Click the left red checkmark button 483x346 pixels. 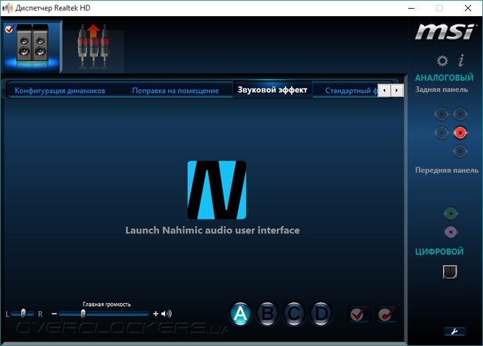pos(359,314)
